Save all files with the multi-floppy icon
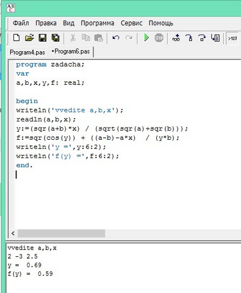Screen dimensions: 241x293 (56, 38)
